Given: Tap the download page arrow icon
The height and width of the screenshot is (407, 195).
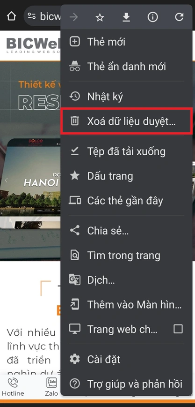Looking at the screenshot, I should pos(126,17).
